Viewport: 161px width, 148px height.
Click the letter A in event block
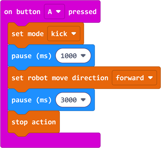(50, 12)
